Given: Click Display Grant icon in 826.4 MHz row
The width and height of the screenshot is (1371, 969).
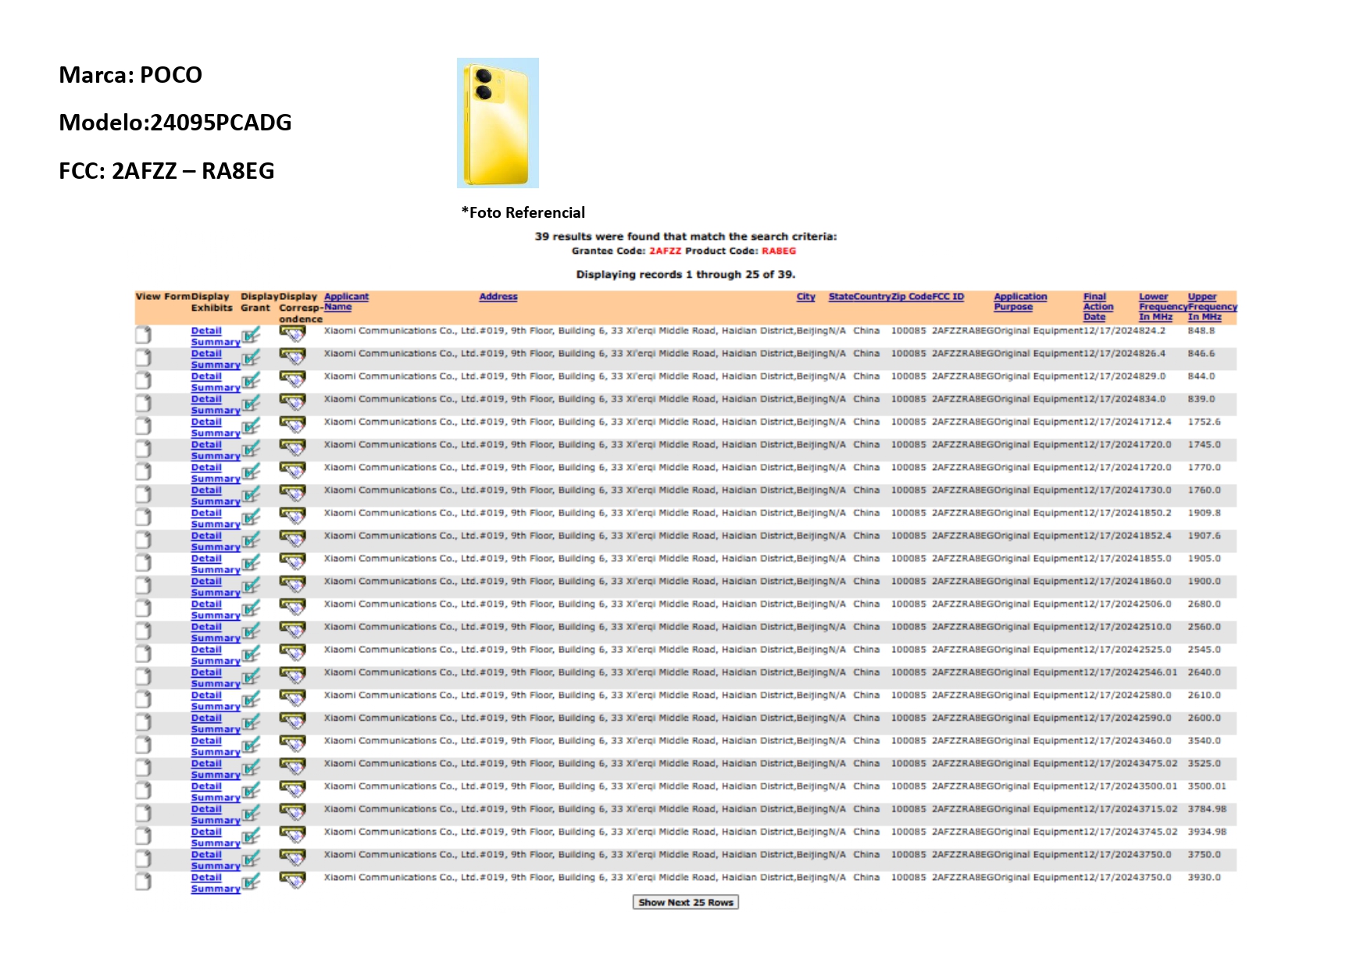Looking at the screenshot, I should coord(250,358).
